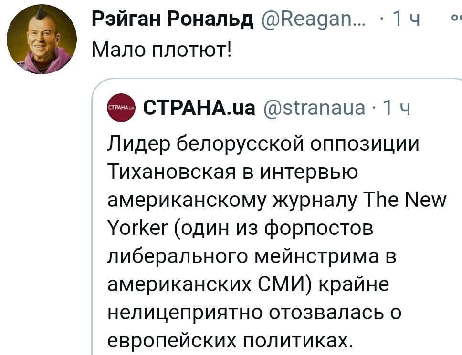Click the СТРАНА.ua red circular logo
The height and width of the screenshot is (355, 462).
click(121, 107)
